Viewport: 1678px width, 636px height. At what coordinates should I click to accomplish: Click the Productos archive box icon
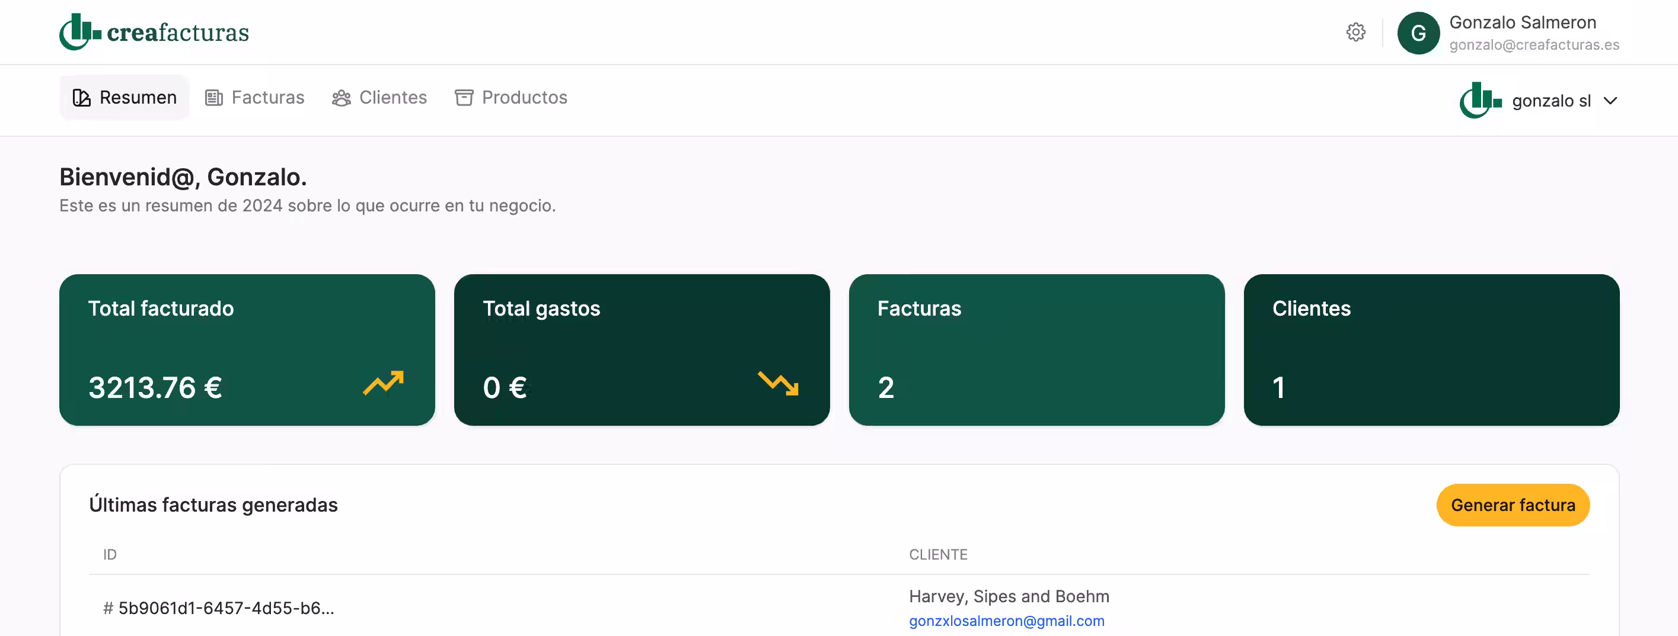pos(464,98)
